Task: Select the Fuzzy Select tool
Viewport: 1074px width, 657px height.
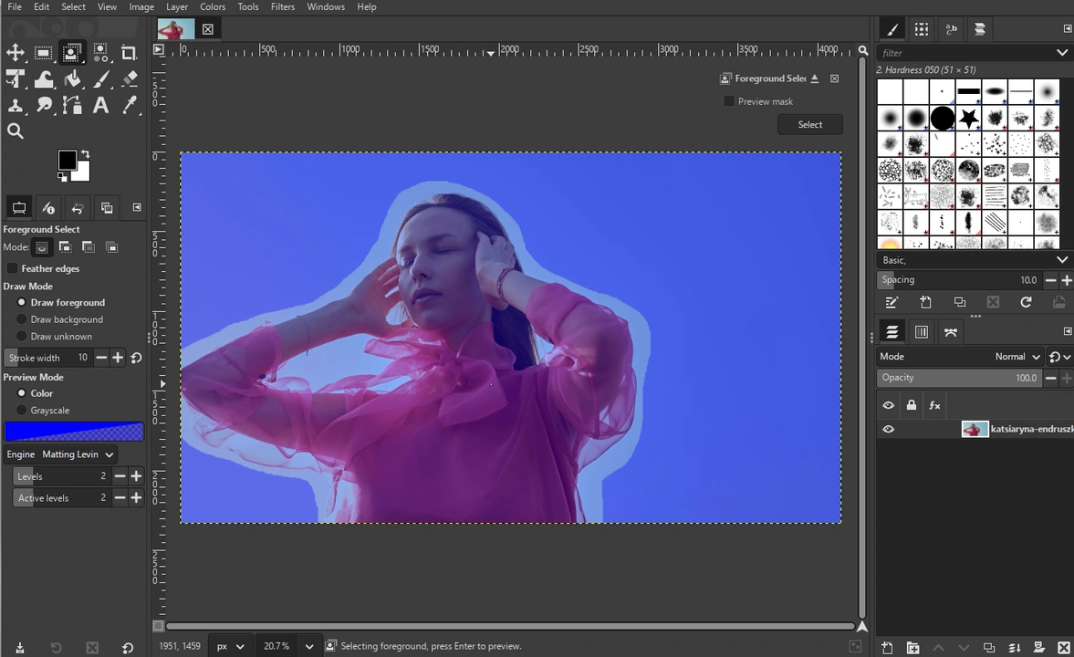Action: click(x=100, y=53)
